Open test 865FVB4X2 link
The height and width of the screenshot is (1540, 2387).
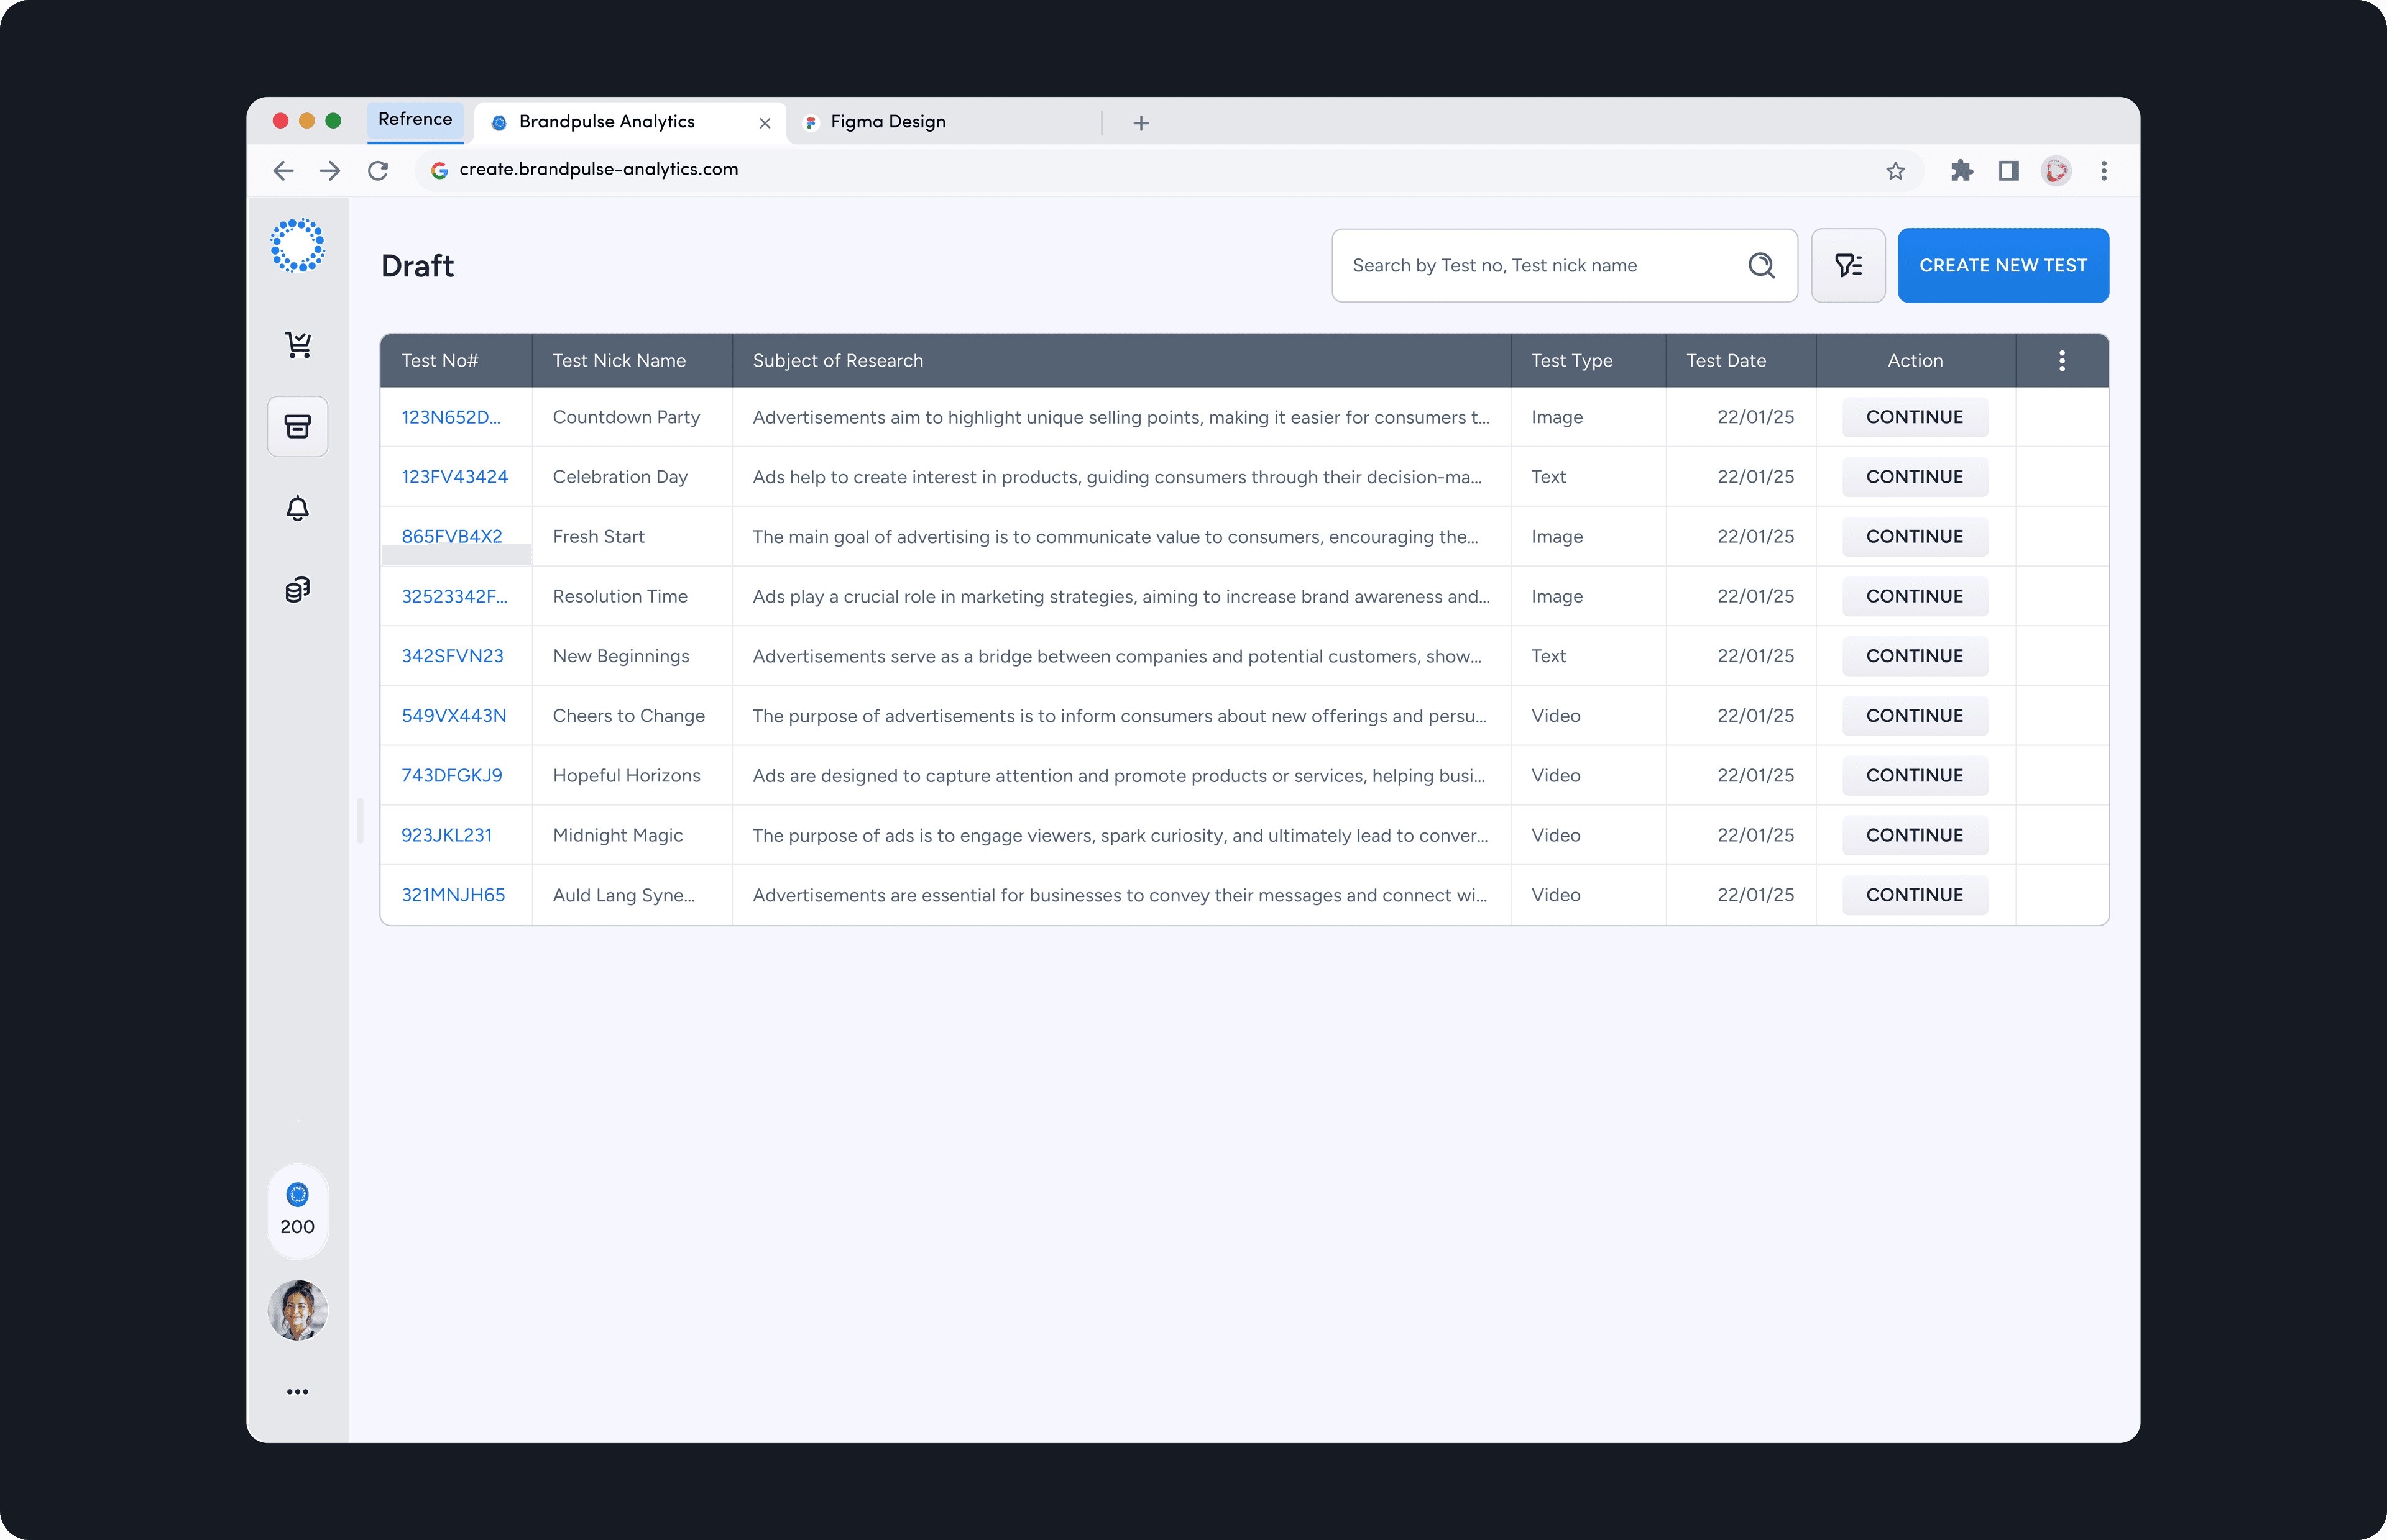pos(451,537)
